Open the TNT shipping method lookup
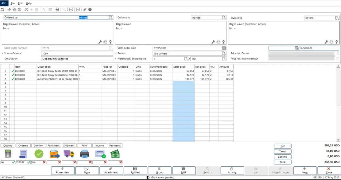 click(x=224, y=59)
